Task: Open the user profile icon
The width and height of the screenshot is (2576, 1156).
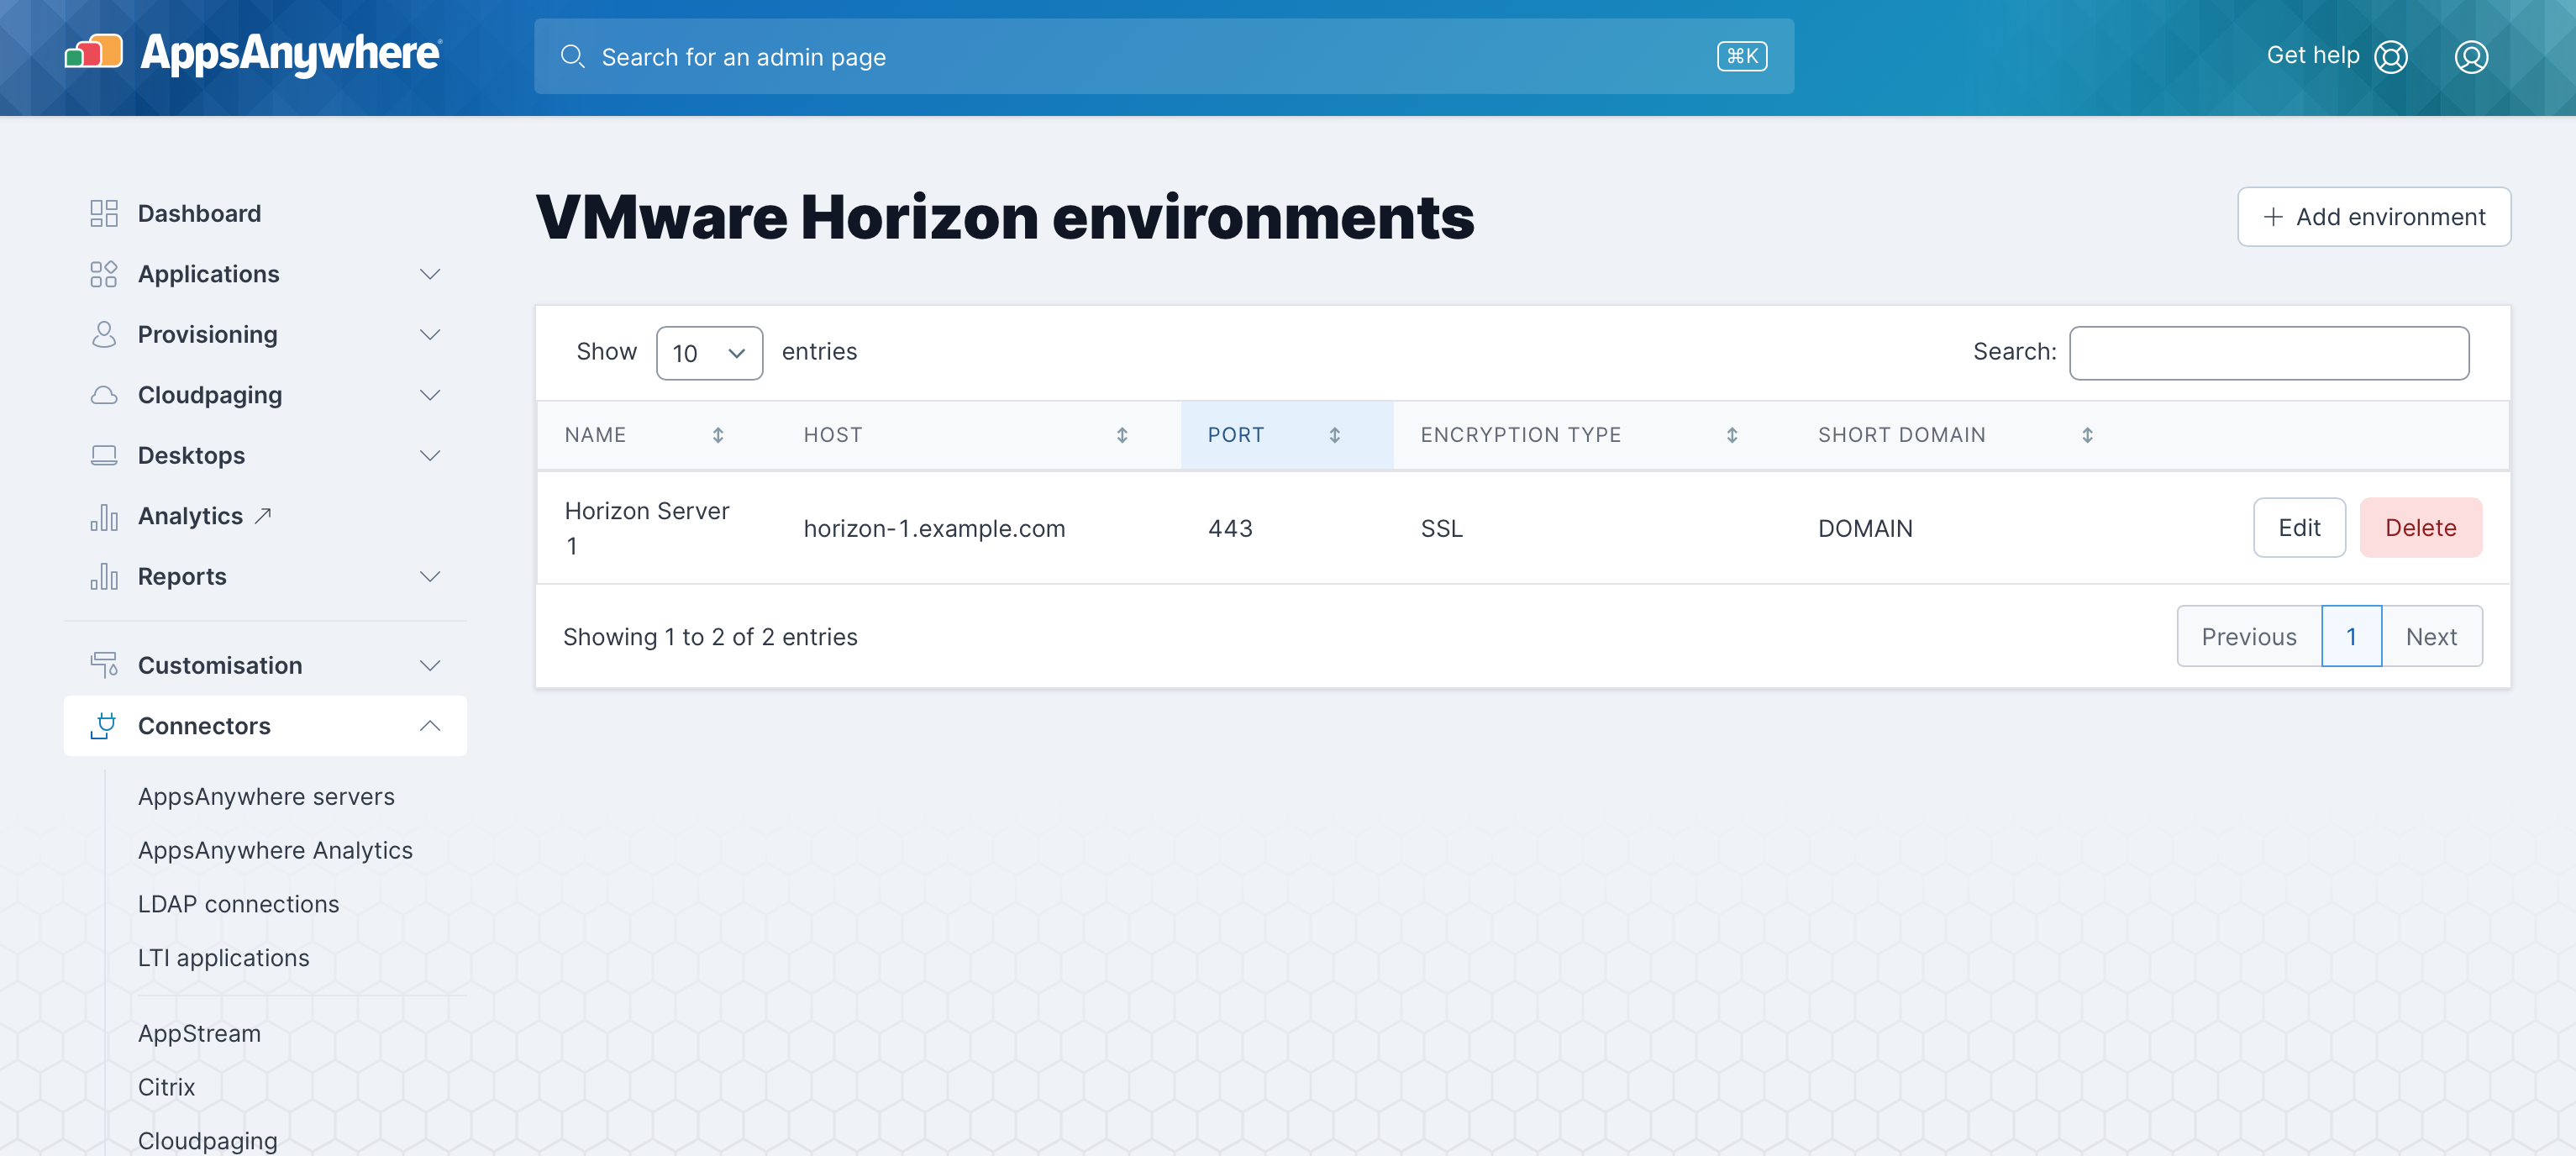Action: (2470, 57)
